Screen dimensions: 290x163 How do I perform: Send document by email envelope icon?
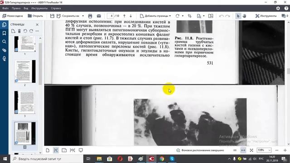click(x=99, y=16)
